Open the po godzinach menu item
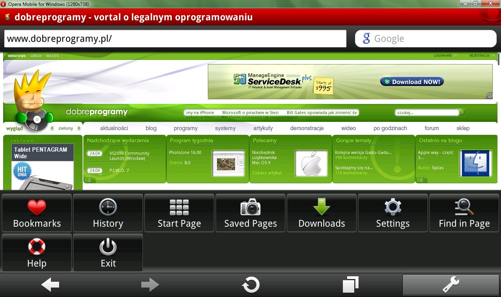The width and height of the screenshot is (501, 297). pyautogui.click(x=390, y=128)
